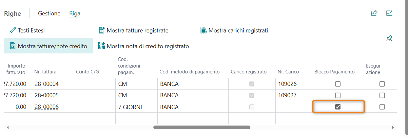
Task: Select the Riga menu tab
Action: tap(75, 13)
